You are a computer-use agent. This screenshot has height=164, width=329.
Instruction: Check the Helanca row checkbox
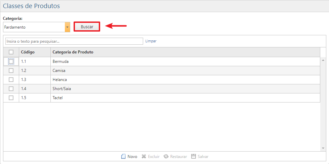click(11, 80)
